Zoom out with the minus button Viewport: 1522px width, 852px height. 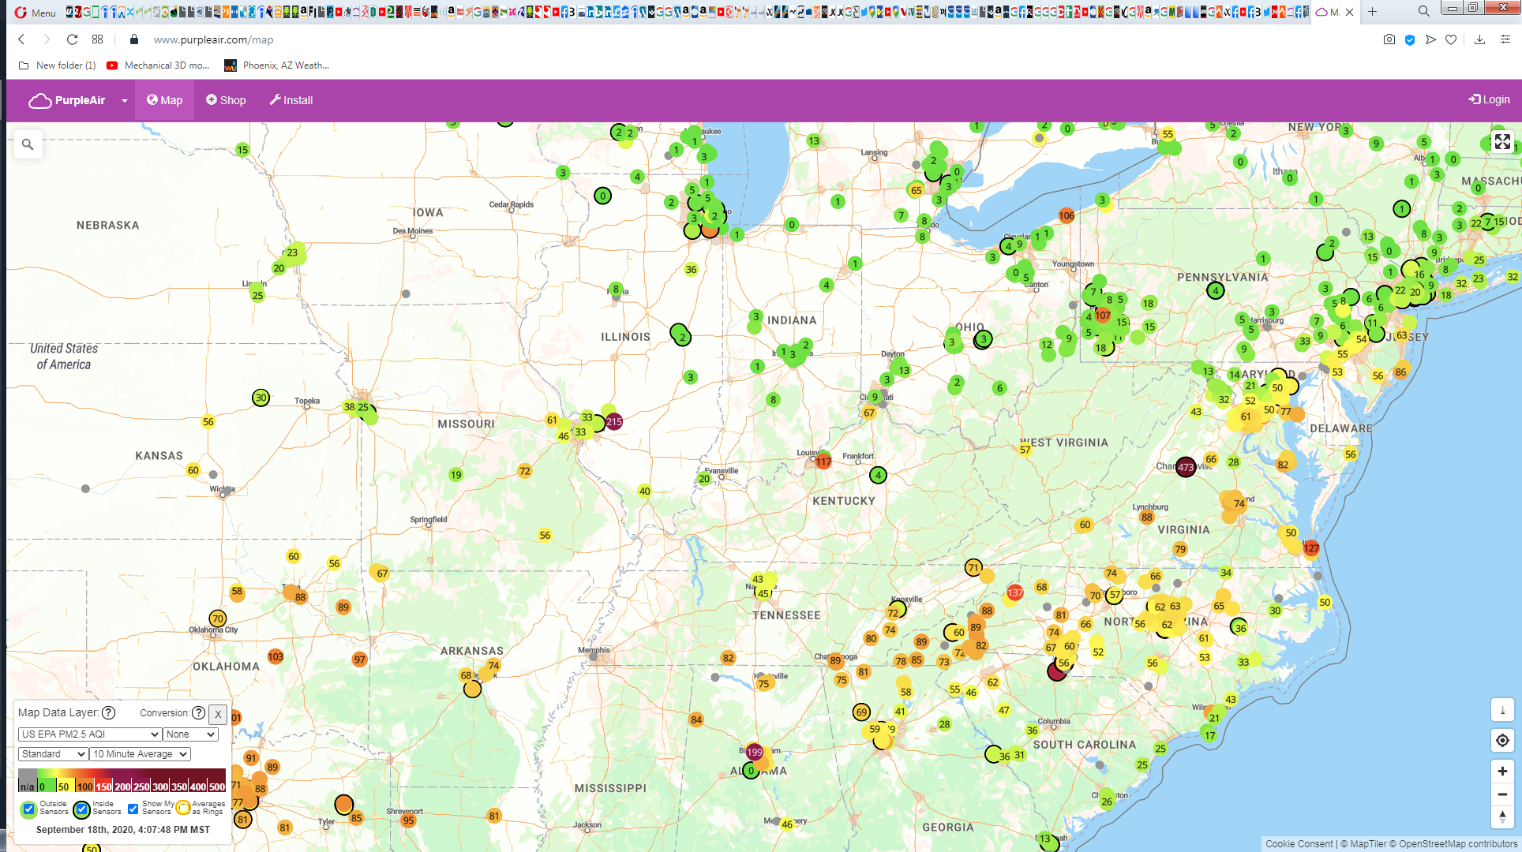point(1502,794)
